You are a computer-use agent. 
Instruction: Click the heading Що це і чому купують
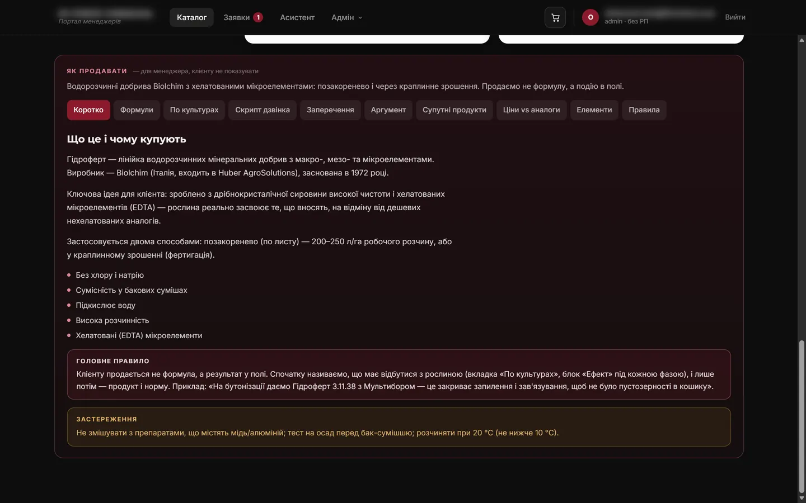[126, 139]
